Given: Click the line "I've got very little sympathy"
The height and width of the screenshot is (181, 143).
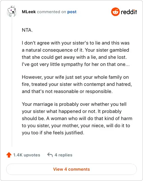Looking at the screenshot, I should (x=76, y=64).
